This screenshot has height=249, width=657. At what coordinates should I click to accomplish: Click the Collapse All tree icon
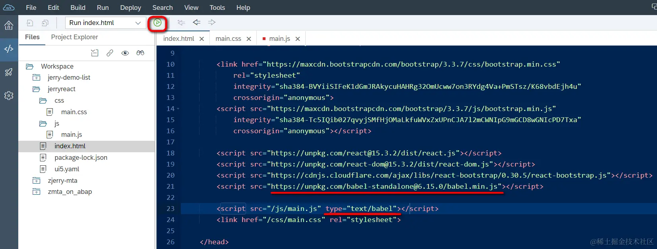coord(95,53)
